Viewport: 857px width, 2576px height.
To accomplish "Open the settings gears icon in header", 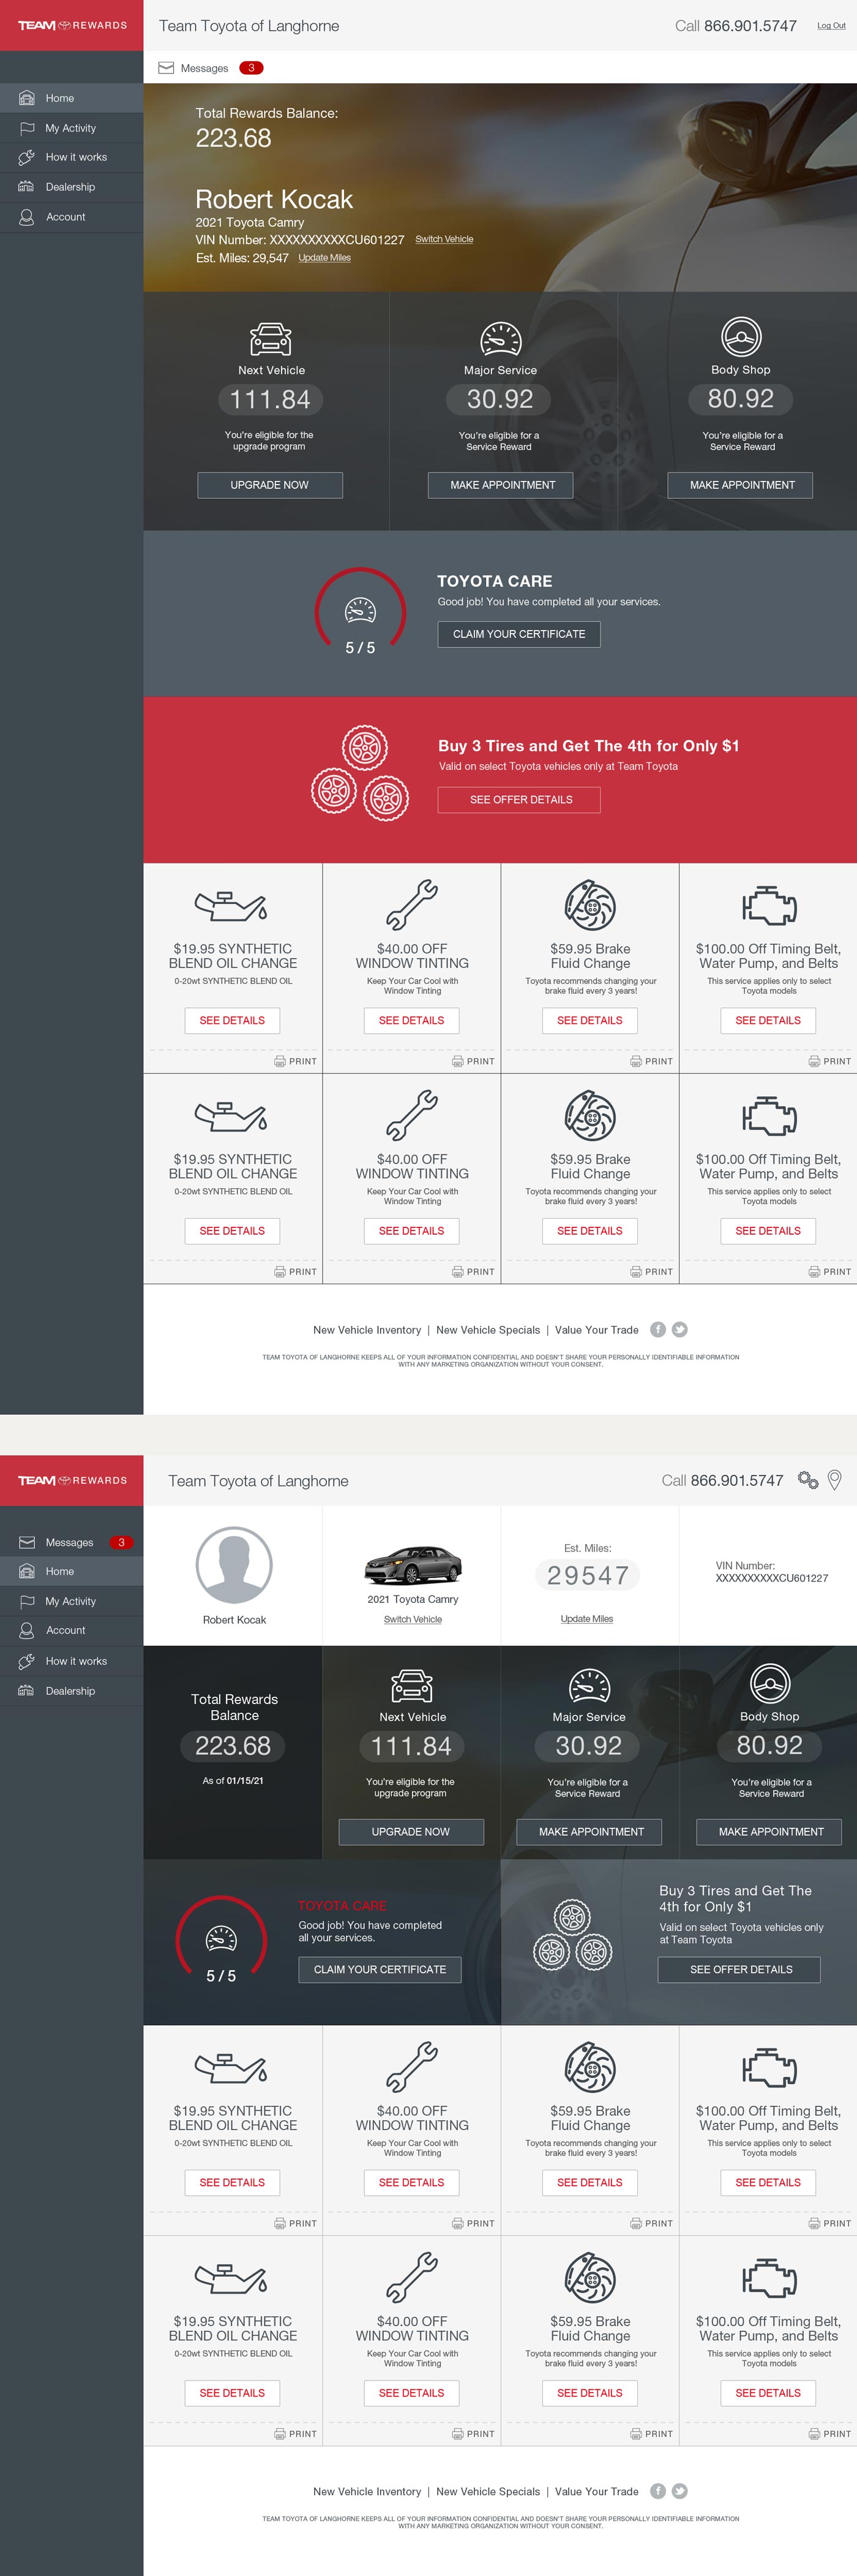I will (x=807, y=1480).
